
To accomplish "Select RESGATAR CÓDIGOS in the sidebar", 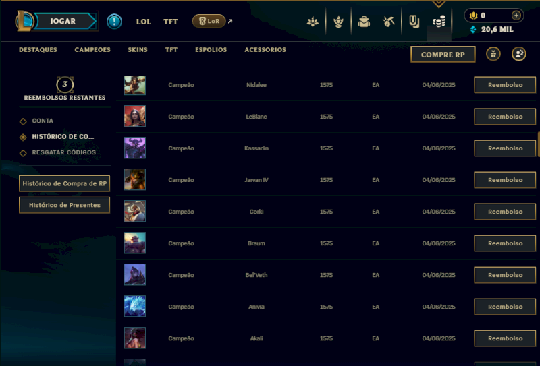I will click(x=63, y=152).
